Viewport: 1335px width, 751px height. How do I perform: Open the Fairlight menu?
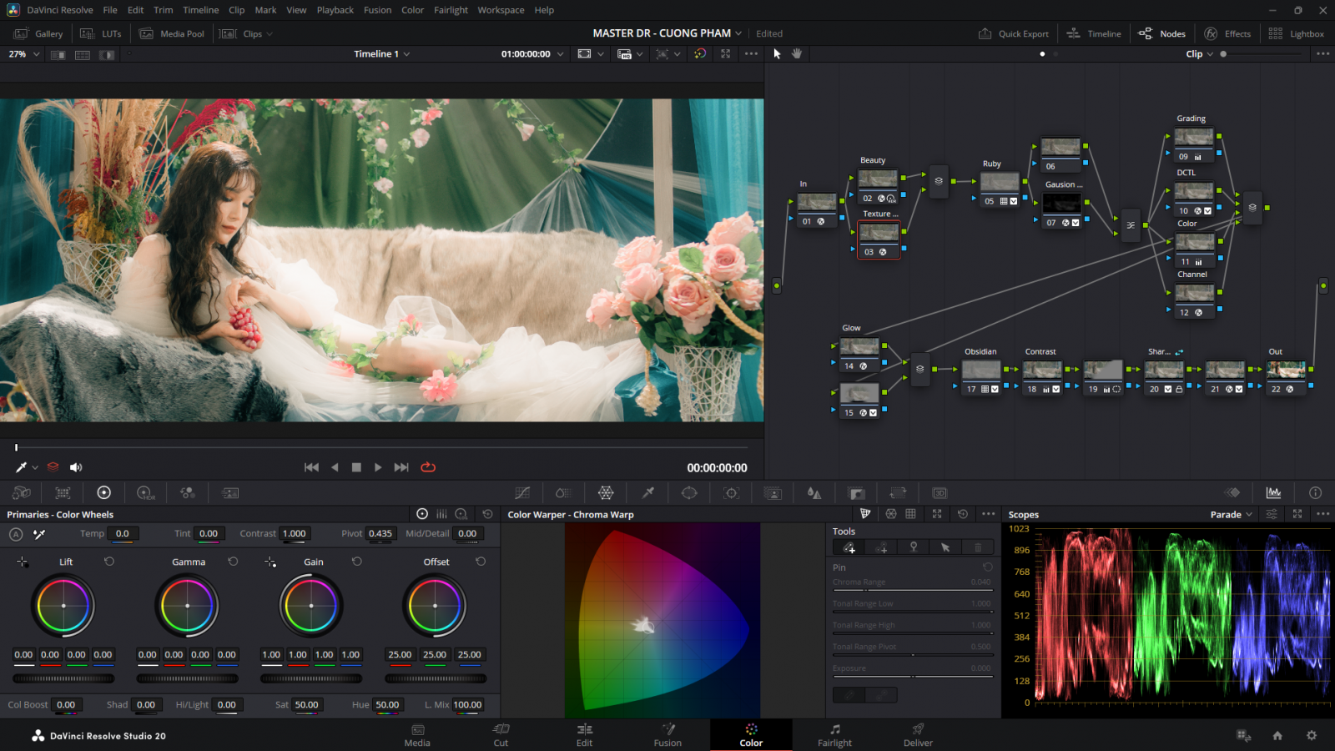pyautogui.click(x=451, y=10)
